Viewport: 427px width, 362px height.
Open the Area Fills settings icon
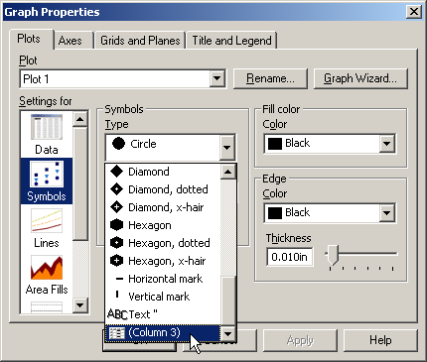[47, 275]
